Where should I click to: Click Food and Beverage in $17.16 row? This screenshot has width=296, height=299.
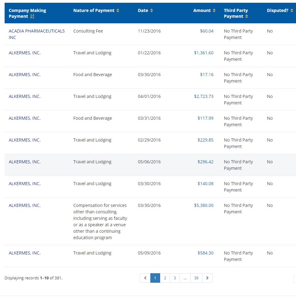tap(93, 75)
